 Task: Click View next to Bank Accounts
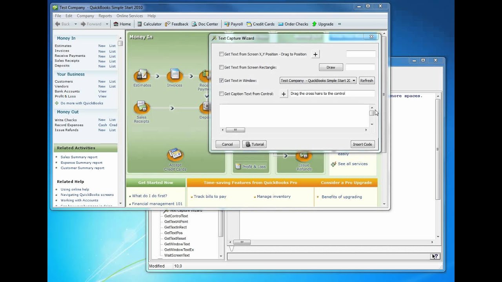[x=102, y=91]
